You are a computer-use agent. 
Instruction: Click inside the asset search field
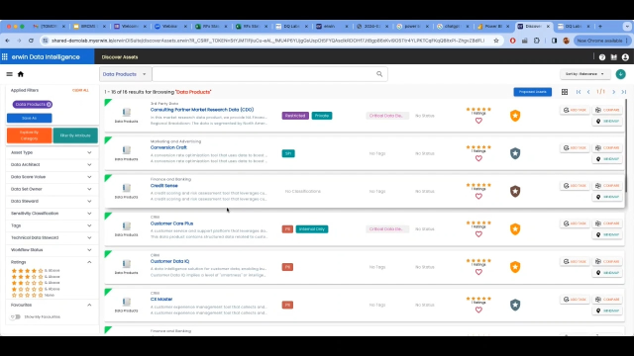tap(264, 74)
